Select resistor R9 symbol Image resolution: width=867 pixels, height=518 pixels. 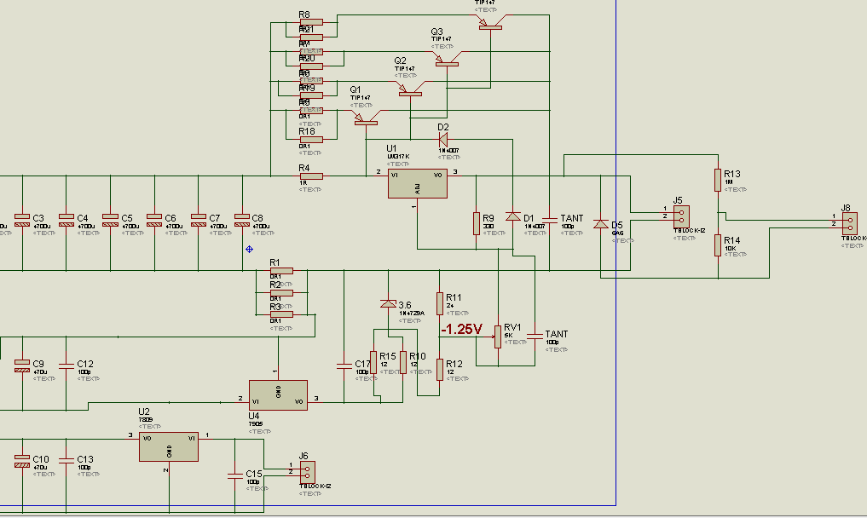476,223
